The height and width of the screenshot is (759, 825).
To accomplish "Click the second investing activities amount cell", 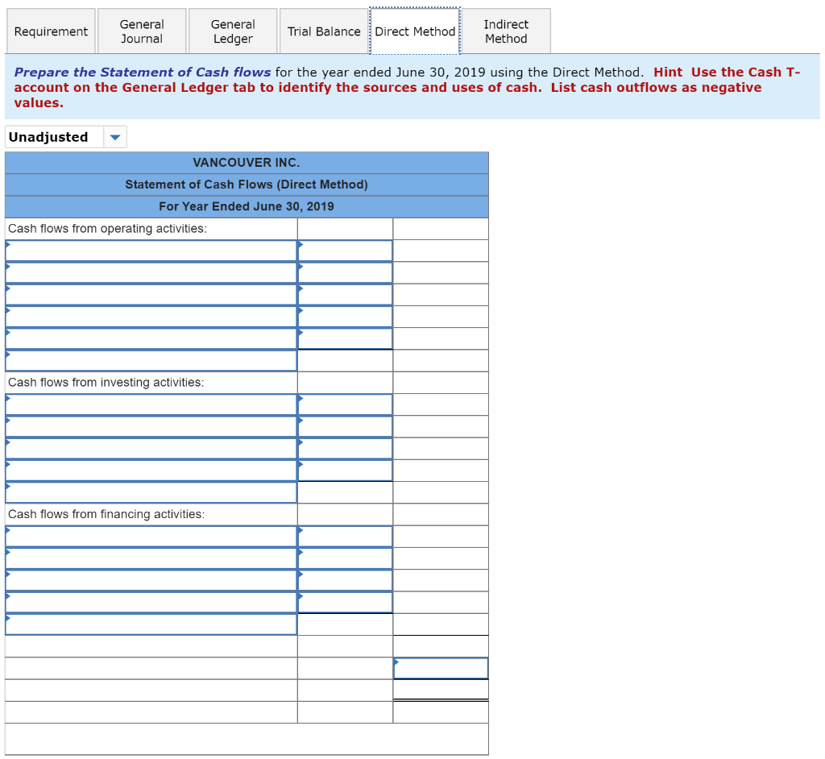I will point(345,426).
